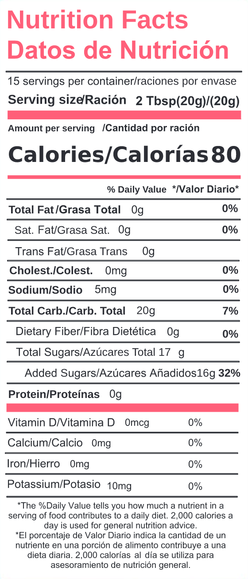The width and height of the screenshot is (248, 579).
Task: Click the Sodium/Sodio 5mg row
Action: point(124,290)
